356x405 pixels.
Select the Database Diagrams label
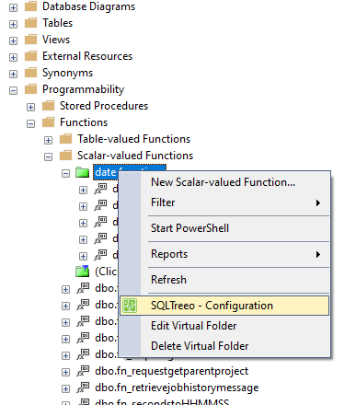pyautogui.click(x=88, y=6)
